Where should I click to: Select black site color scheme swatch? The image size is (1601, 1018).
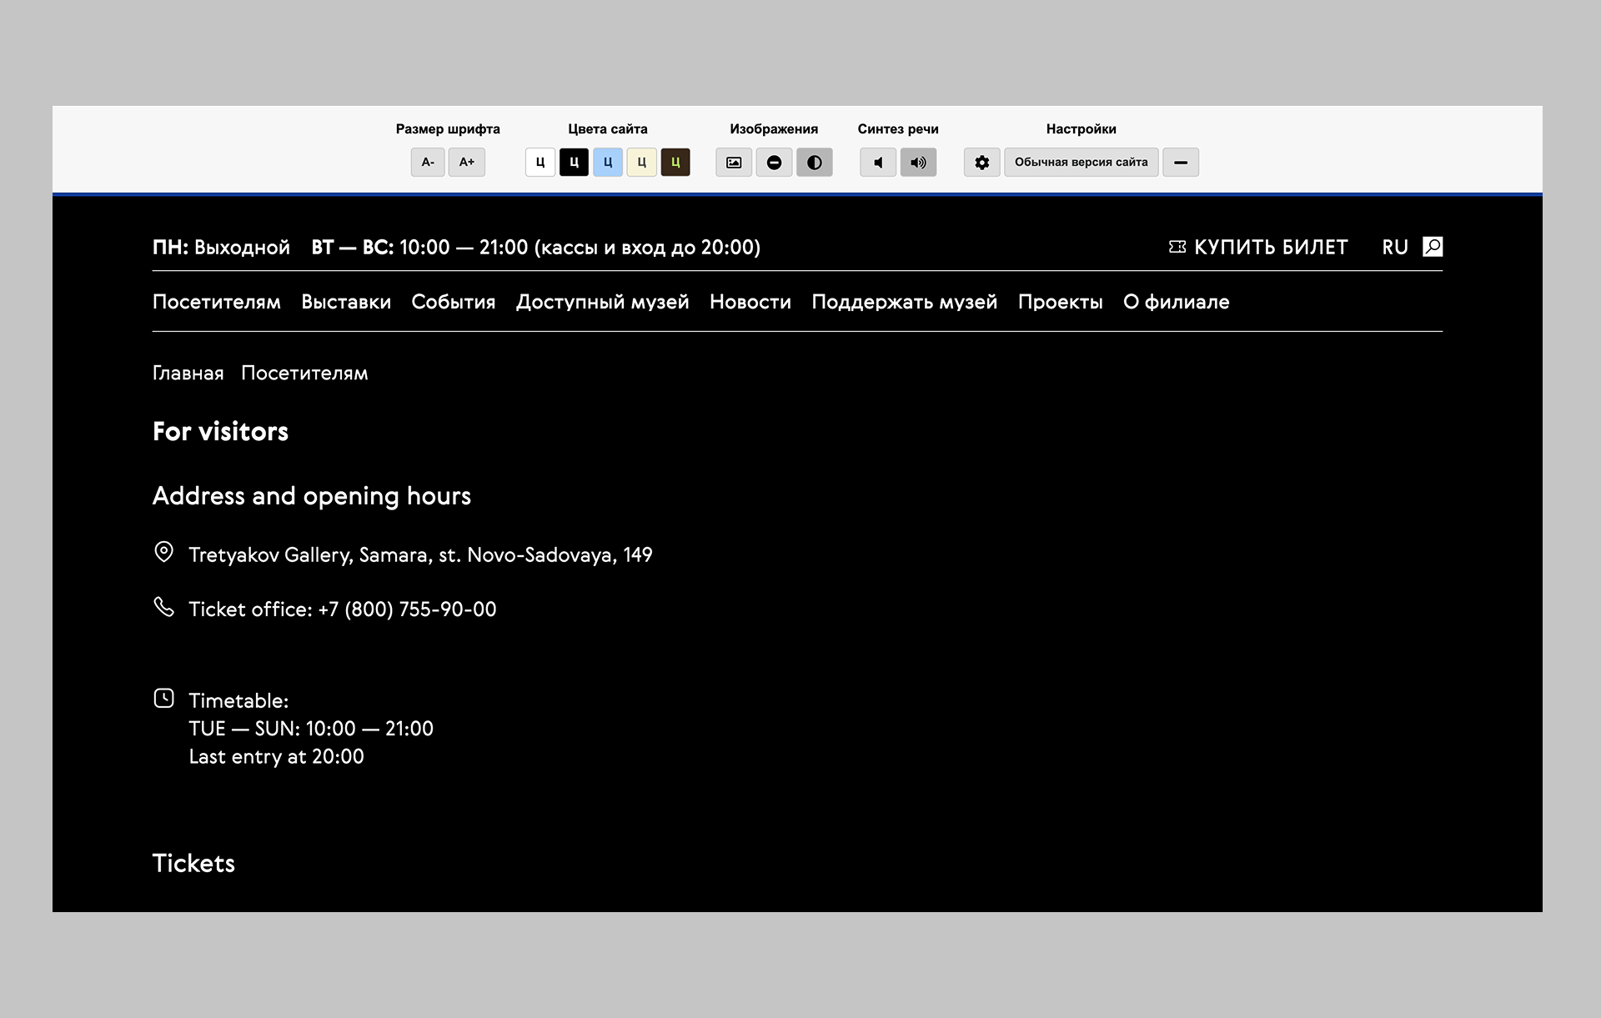[x=574, y=163]
